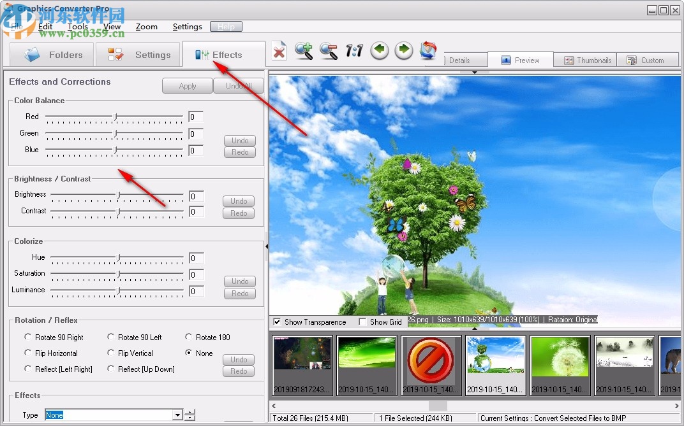Apply the current effects settings
Viewport: 684px width, 426px height.
(188, 85)
